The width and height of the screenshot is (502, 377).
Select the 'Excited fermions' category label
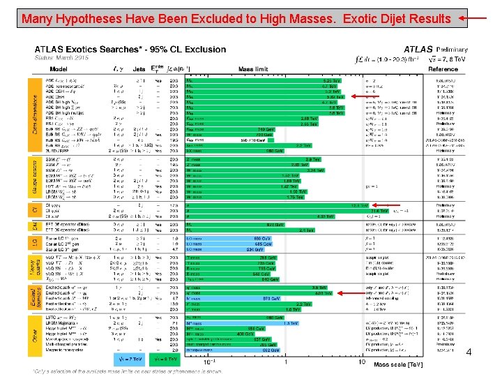[x=35, y=297]
